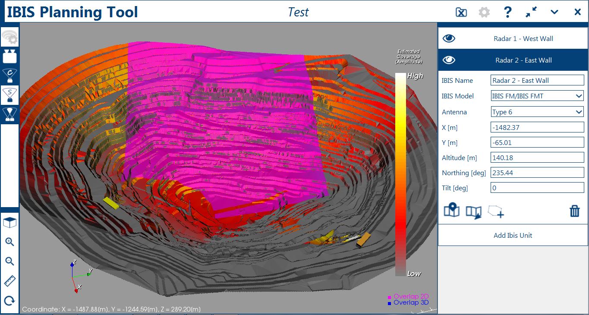
Task: Click the 'Test' project title
Action: (x=298, y=12)
